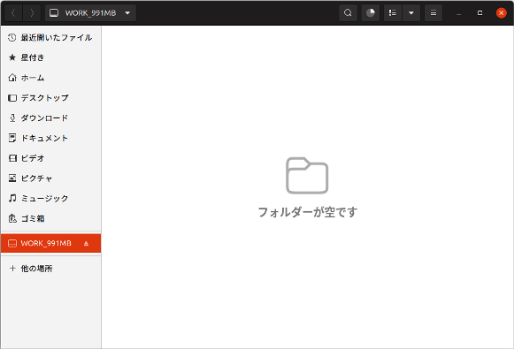Open ピクチャ folder

coord(51,178)
